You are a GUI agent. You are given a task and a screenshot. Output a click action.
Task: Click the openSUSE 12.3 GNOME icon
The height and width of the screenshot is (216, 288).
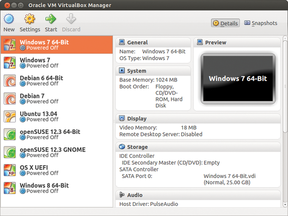point(10,152)
